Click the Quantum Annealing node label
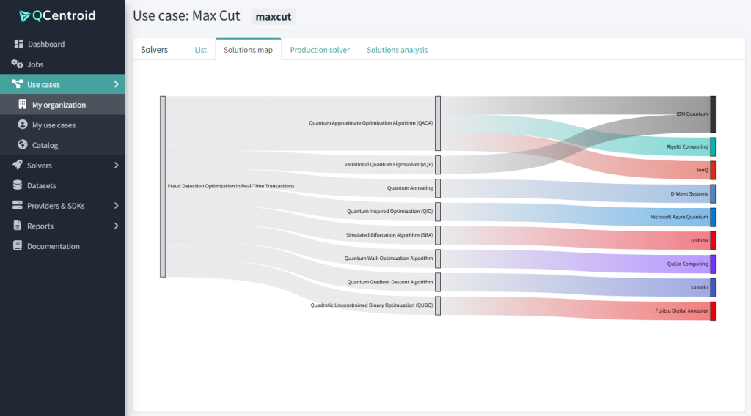Viewport: 751px width, 416px height. pyautogui.click(x=410, y=188)
